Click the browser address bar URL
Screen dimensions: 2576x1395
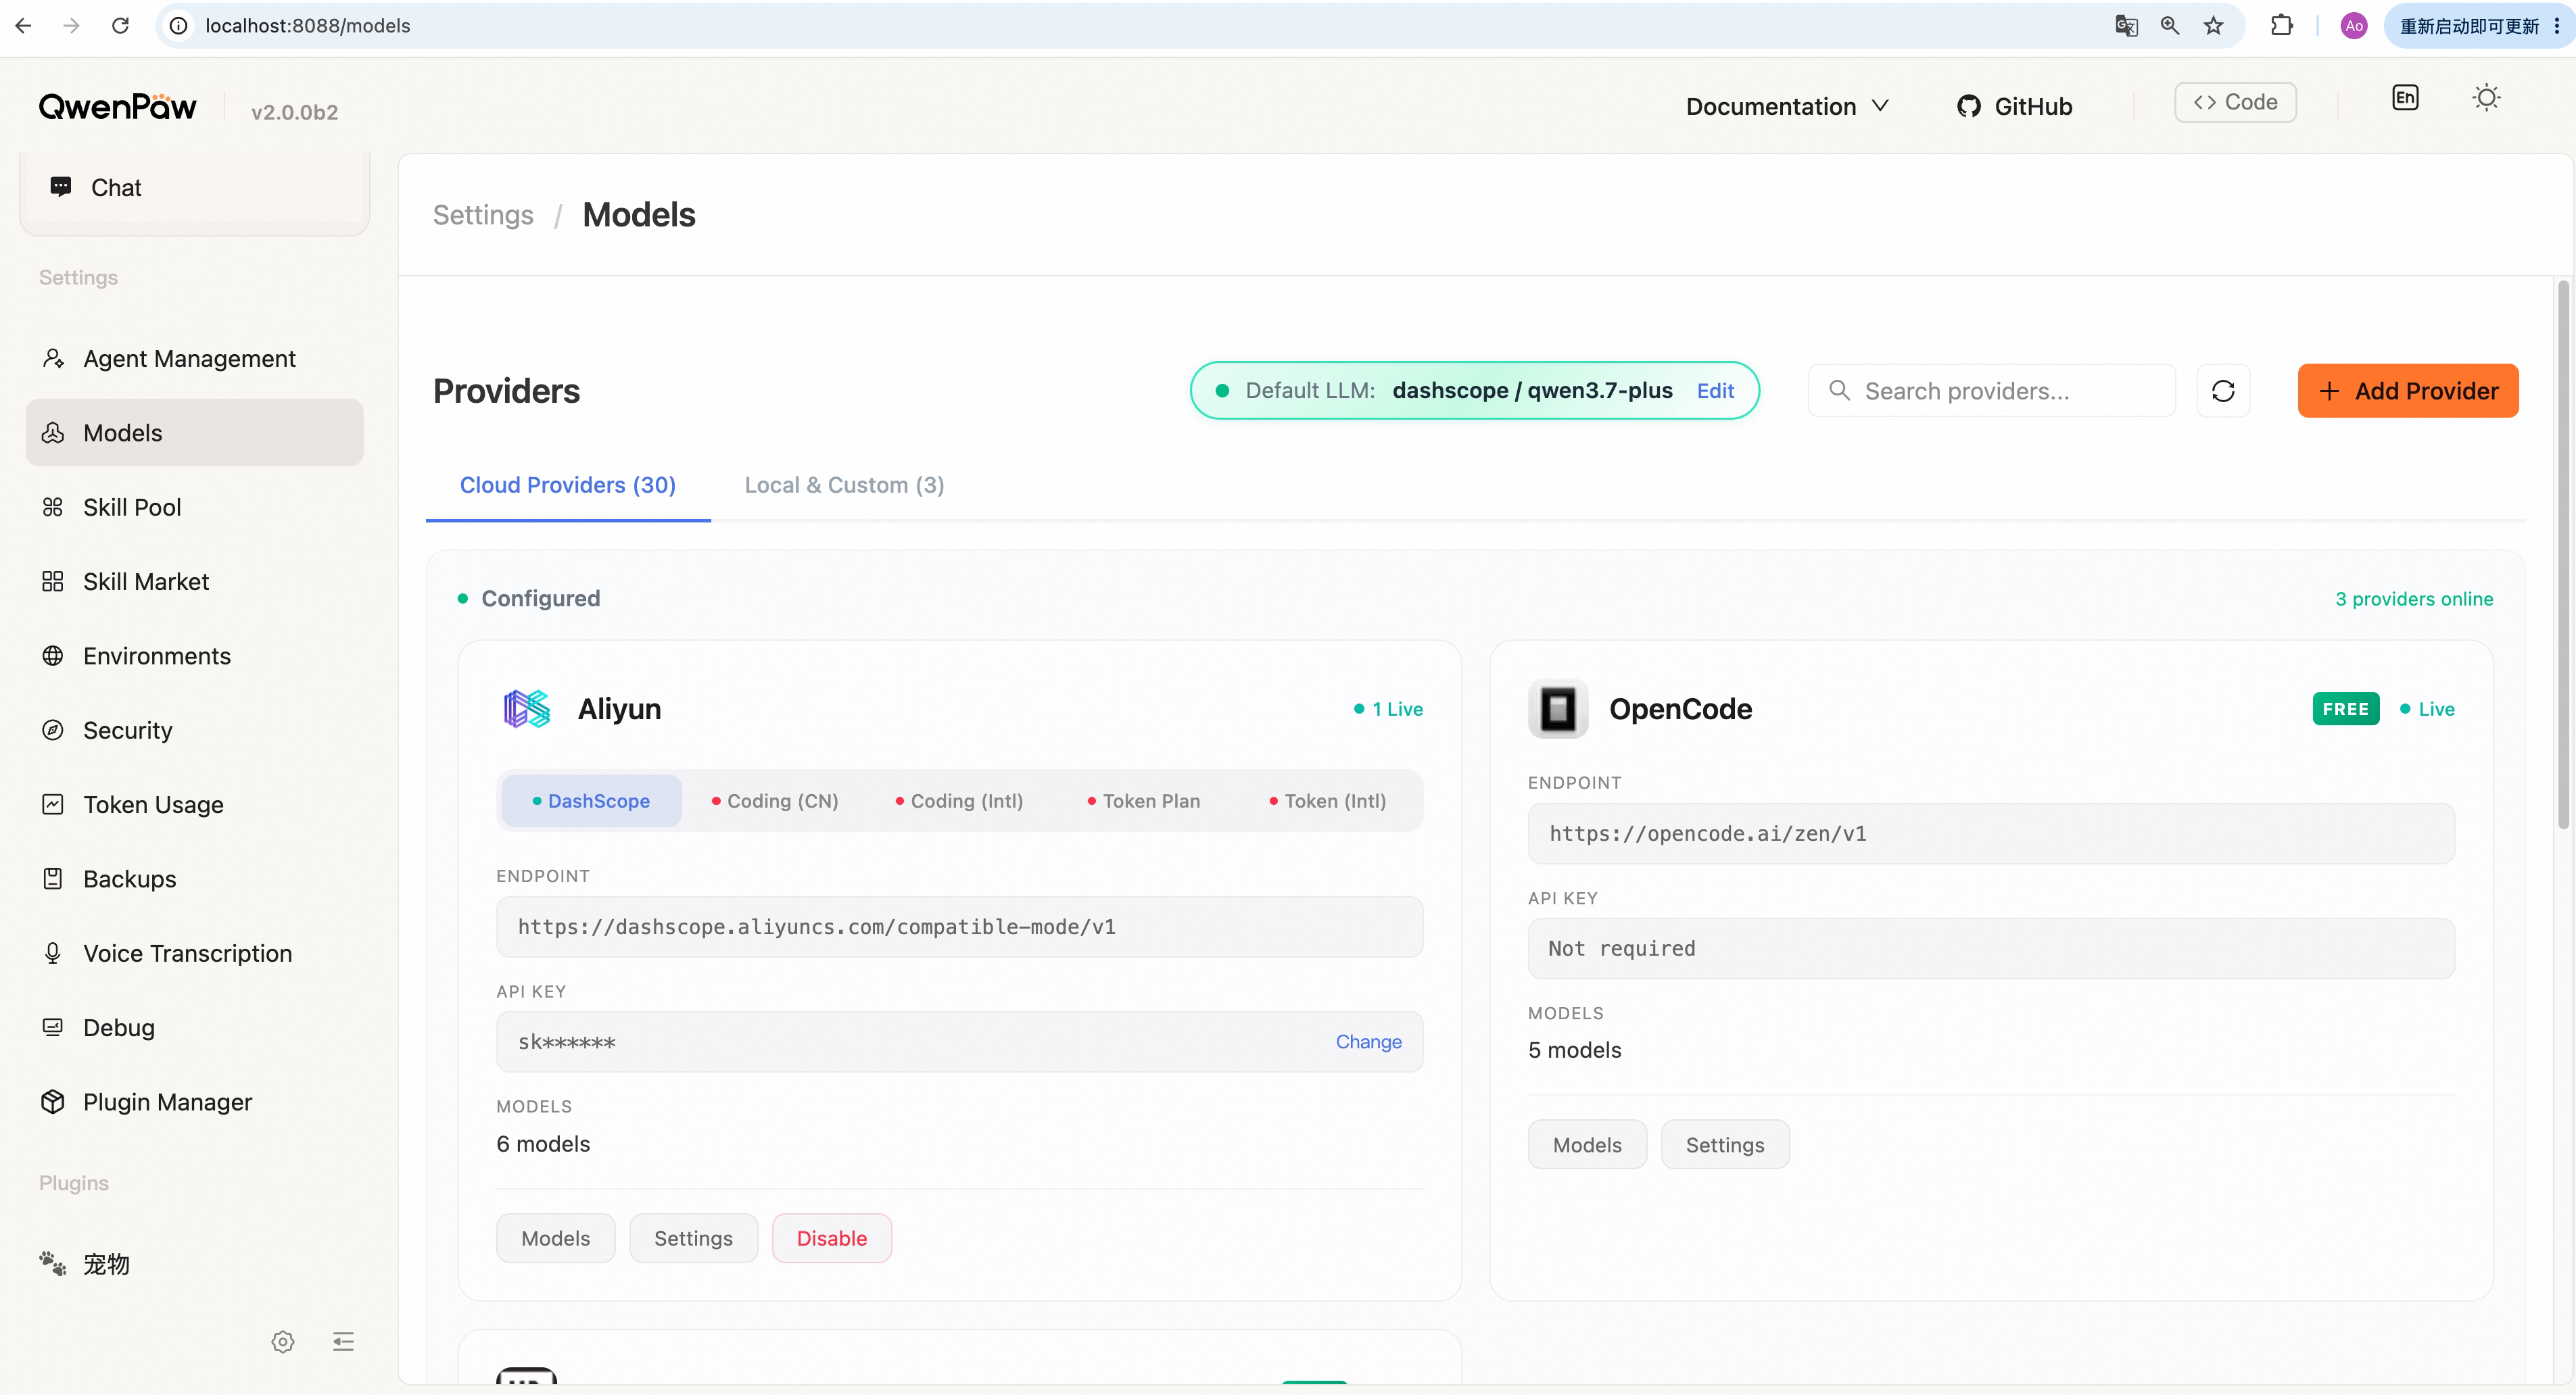point(308,26)
